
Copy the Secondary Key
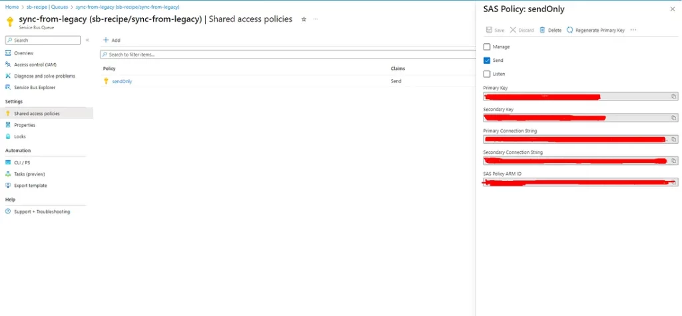(673, 118)
